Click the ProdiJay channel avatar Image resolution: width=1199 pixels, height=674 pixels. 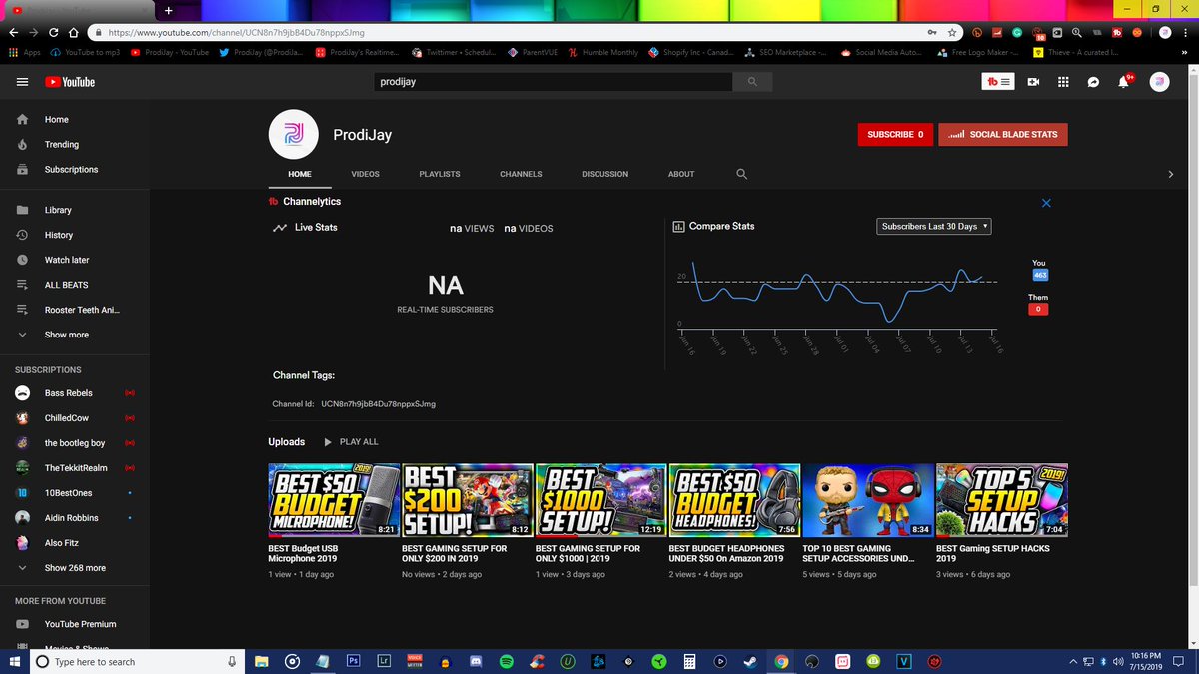294,134
